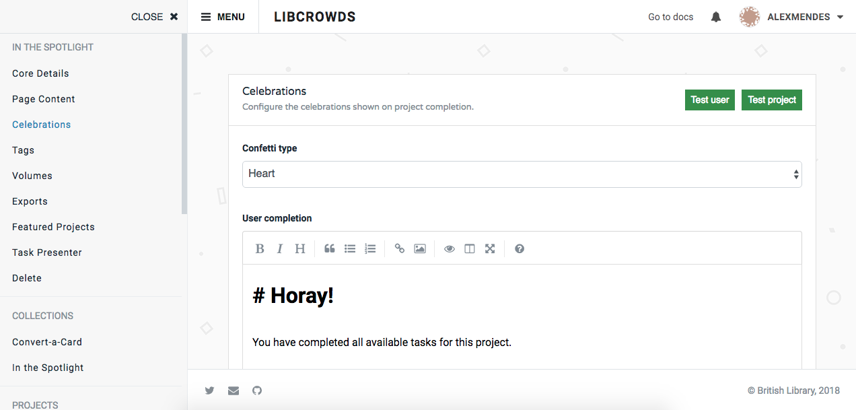Switch to the Tags section
This screenshot has width=856, height=410.
pos(22,149)
